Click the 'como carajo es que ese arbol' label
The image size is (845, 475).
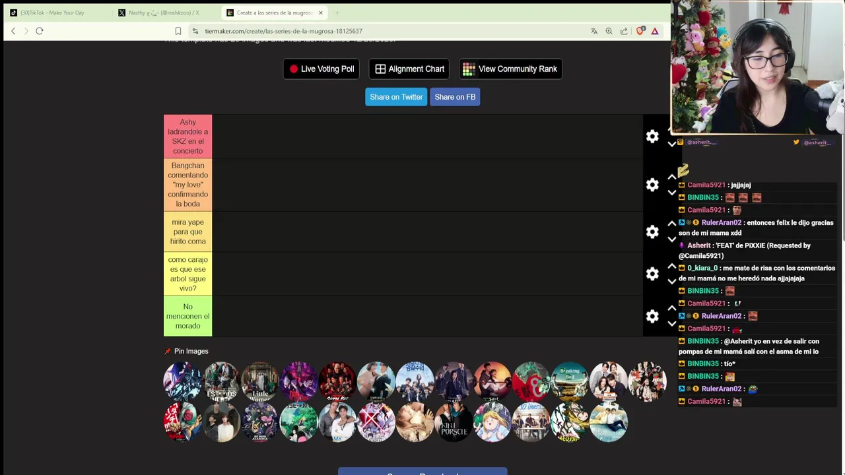[188, 274]
